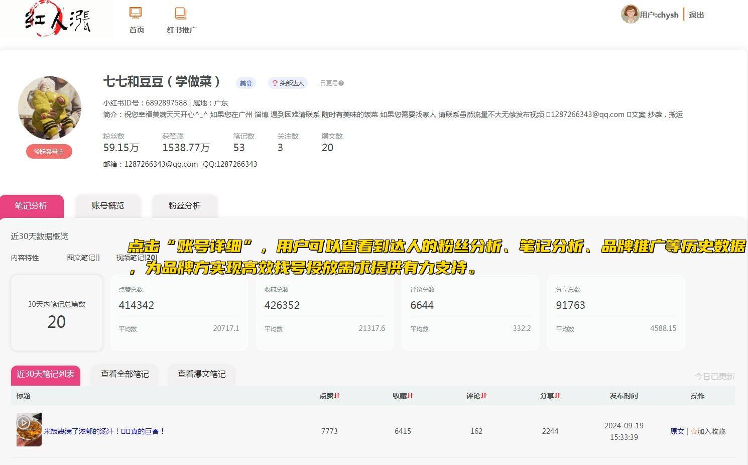Play the note video thumbnail
This screenshot has height=465, width=748.
29,430
